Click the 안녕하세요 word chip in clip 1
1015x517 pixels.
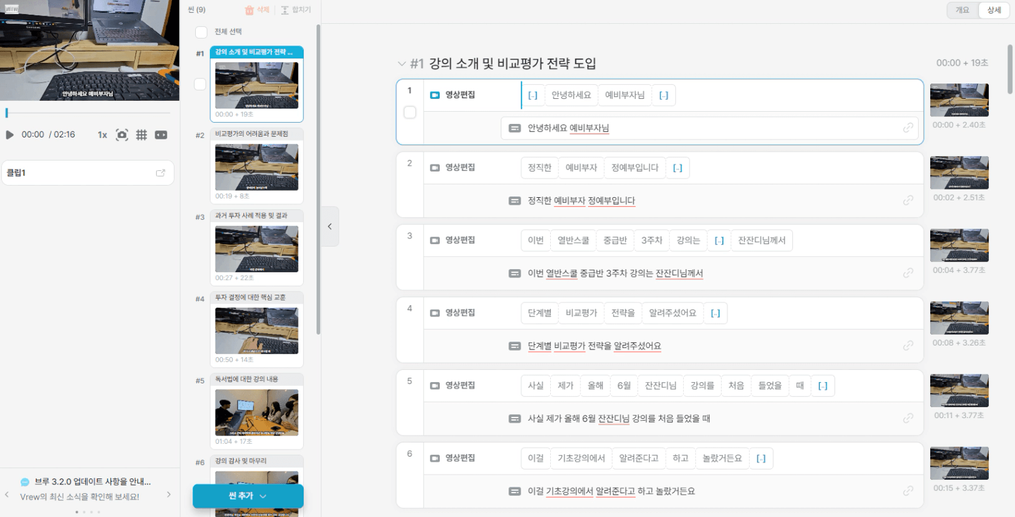tap(571, 95)
